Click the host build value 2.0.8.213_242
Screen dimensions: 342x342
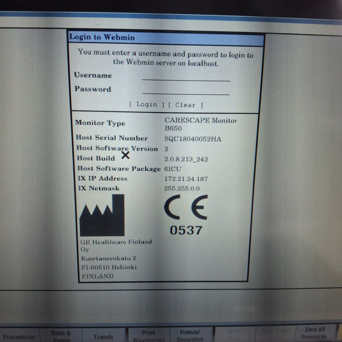point(187,159)
